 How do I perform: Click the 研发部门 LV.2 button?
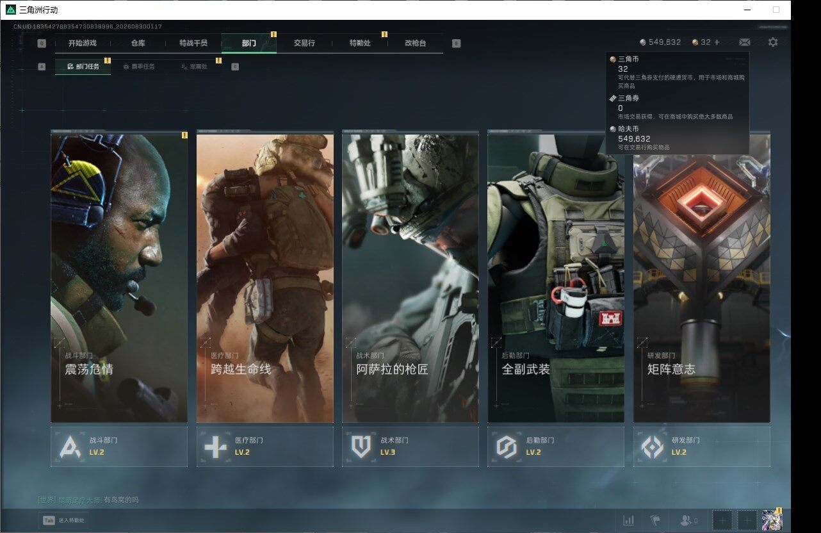point(702,447)
